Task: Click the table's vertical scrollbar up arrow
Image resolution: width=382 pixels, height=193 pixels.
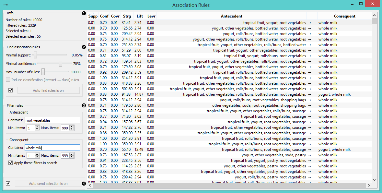Action: coord(375,15)
